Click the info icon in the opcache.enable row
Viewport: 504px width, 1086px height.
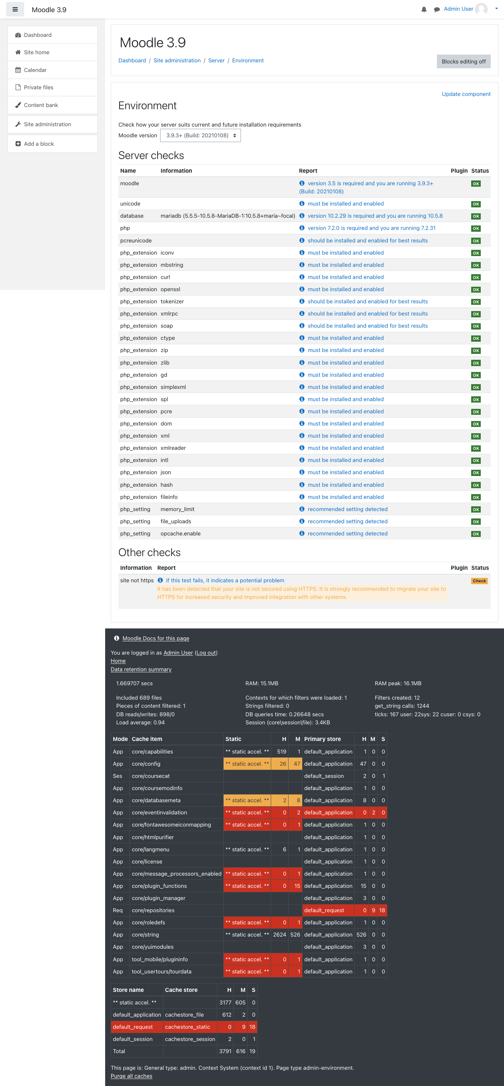(302, 533)
